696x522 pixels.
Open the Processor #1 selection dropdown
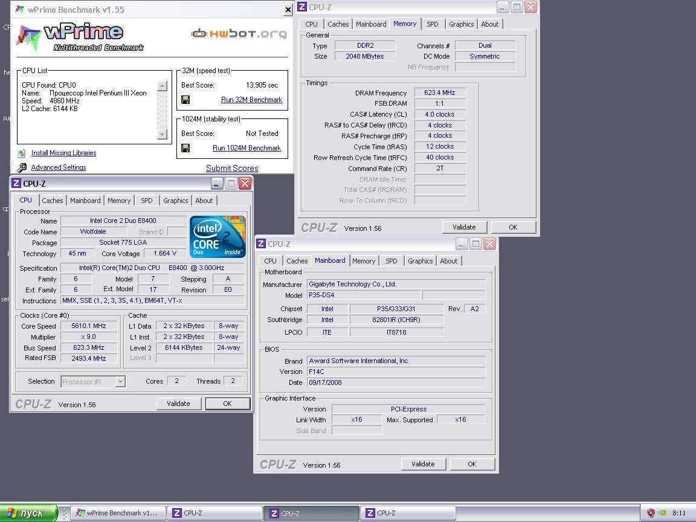[120, 382]
